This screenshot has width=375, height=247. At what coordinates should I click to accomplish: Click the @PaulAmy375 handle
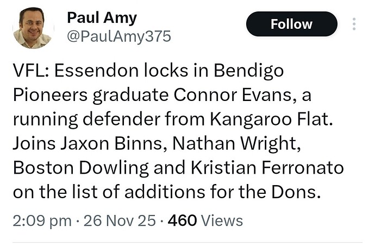pos(118,36)
